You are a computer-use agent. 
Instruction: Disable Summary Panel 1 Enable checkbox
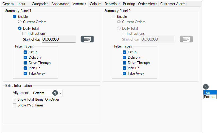pyautogui.click(x=14, y=17)
